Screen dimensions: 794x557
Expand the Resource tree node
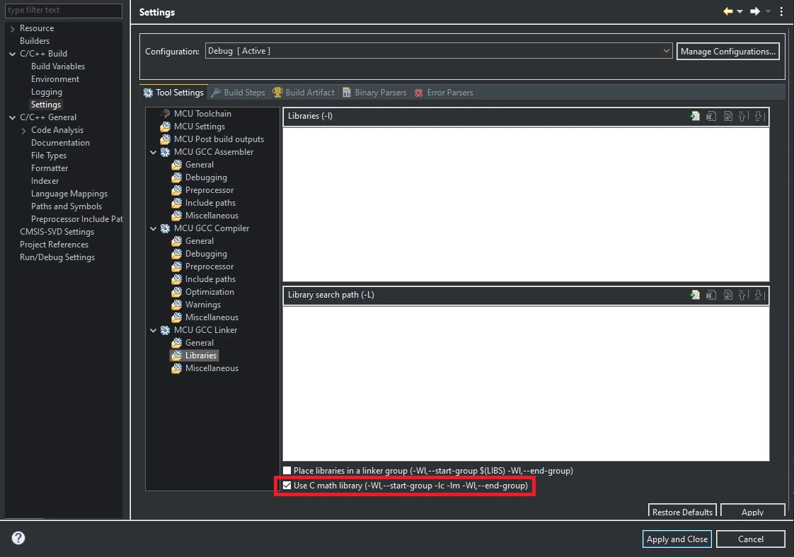pyautogui.click(x=13, y=29)
